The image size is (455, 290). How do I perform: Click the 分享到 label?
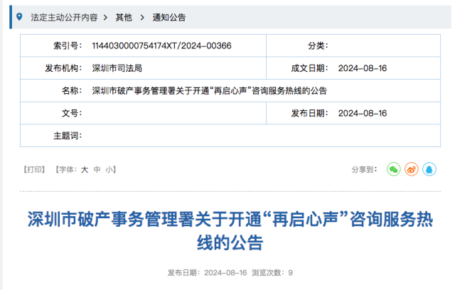tap(365, 169)
